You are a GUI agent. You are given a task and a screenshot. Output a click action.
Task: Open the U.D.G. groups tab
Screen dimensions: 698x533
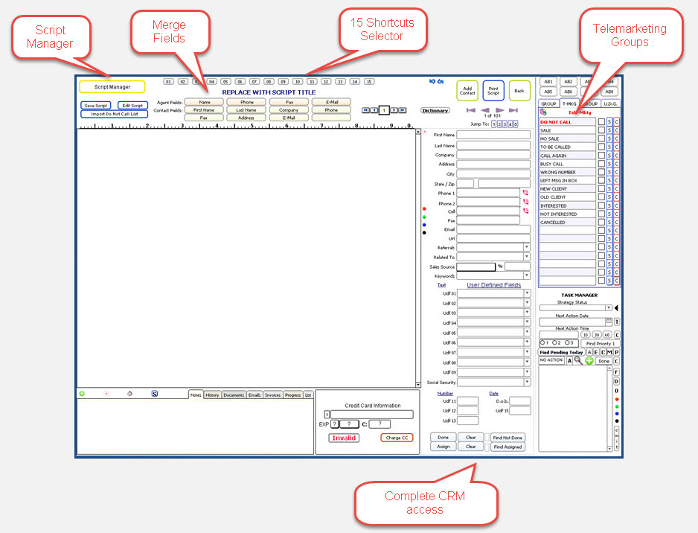click(612, 103)
